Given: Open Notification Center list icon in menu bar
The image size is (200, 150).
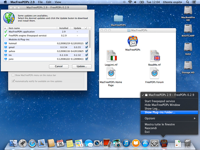Looking at the screenshot, I should [194, 2].
